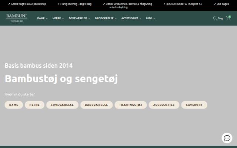Click 'Basis bambus siden 2014' subheading
This screenshot has height=148, width=237.
coord(39,65)
